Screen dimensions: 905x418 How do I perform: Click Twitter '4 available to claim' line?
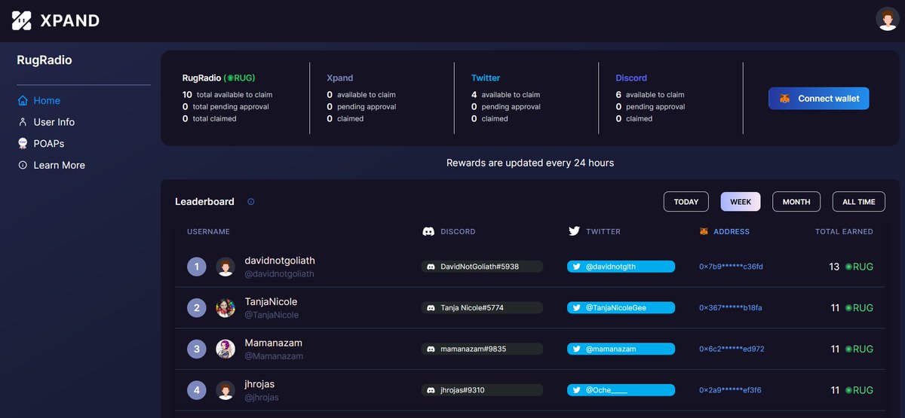point(505,95)
